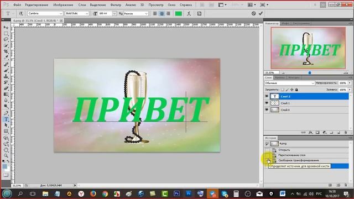
Task: Open the font size dropdown arrow
Action: (114, 13)
